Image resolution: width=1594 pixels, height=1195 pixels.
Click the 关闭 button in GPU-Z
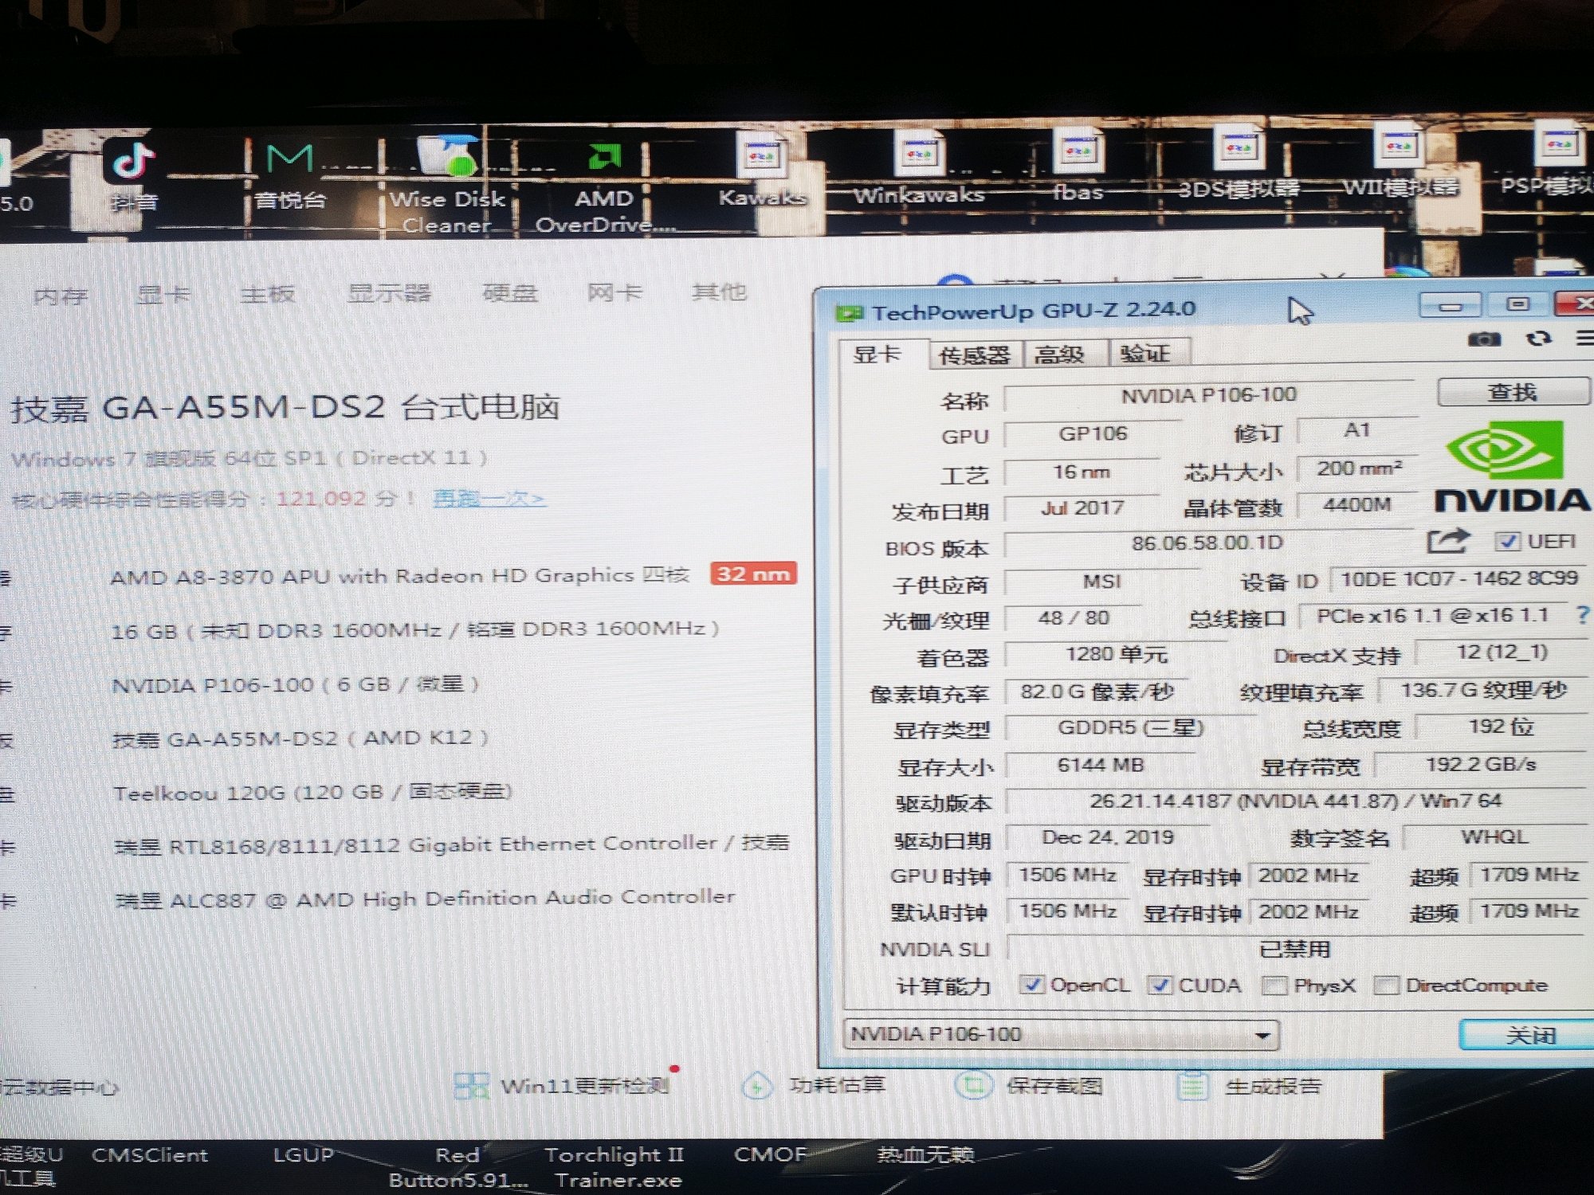tap(1529, 1036)
